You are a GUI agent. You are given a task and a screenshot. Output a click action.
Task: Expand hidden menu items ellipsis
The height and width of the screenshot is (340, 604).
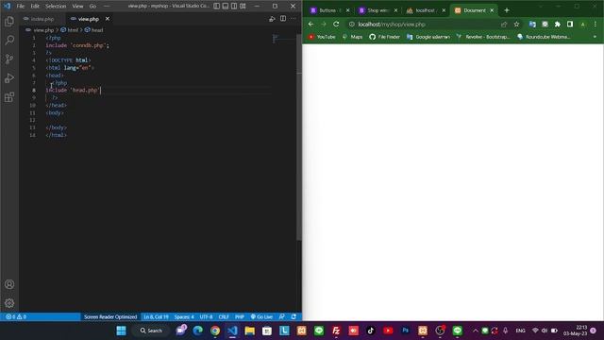107,7
